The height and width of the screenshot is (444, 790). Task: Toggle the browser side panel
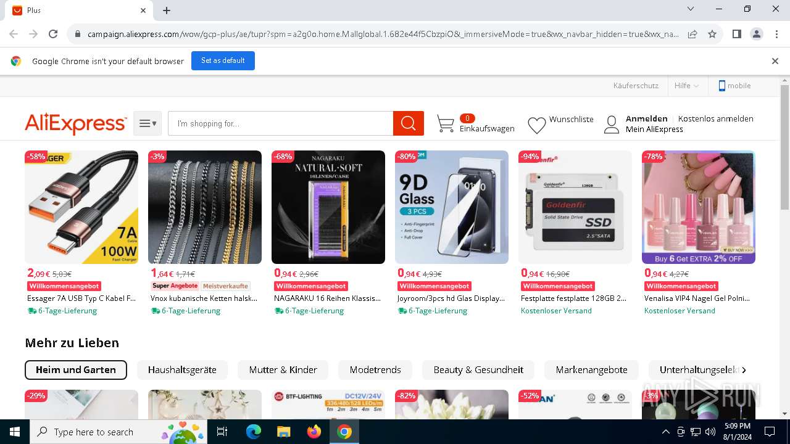tap(736, 34)
